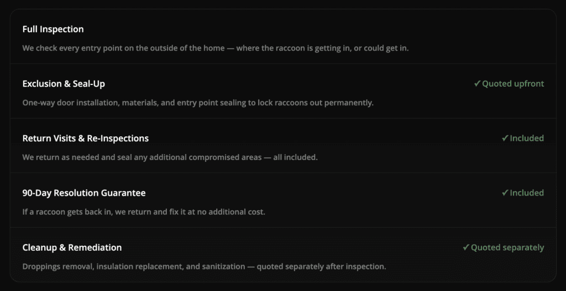
Task: Click the checkmark in the 90-Day Guarantee row
Action: [505, 193]
